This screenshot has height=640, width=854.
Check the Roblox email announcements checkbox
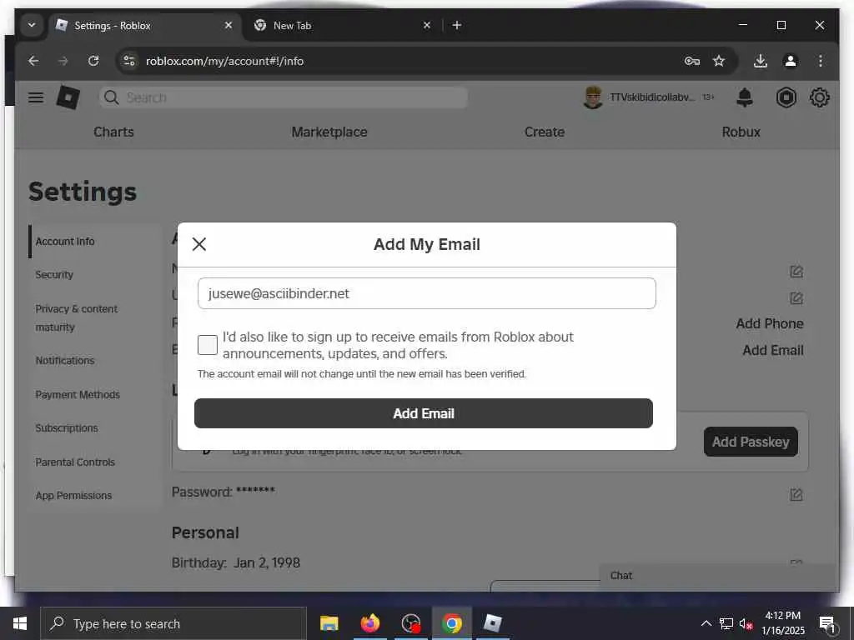208,345
